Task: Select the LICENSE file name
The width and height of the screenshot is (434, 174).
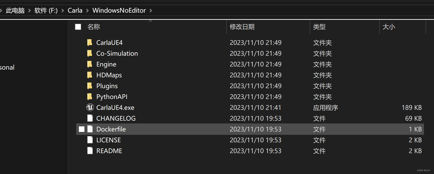Action: [108, 140]
